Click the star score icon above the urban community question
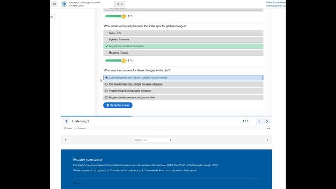Image resolution: width=336 pixels, height=189 pixels. 124,16
